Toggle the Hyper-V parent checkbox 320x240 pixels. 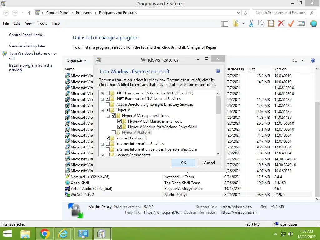pyautogui.click(x=107, y=110)
